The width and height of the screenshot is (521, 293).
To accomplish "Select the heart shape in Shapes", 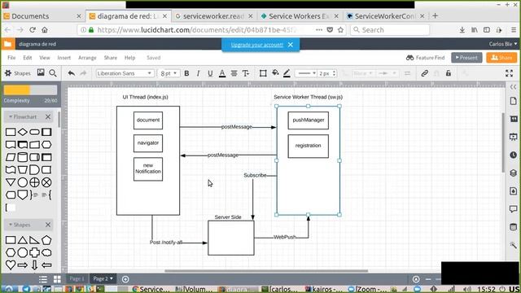I will [11, 265].
